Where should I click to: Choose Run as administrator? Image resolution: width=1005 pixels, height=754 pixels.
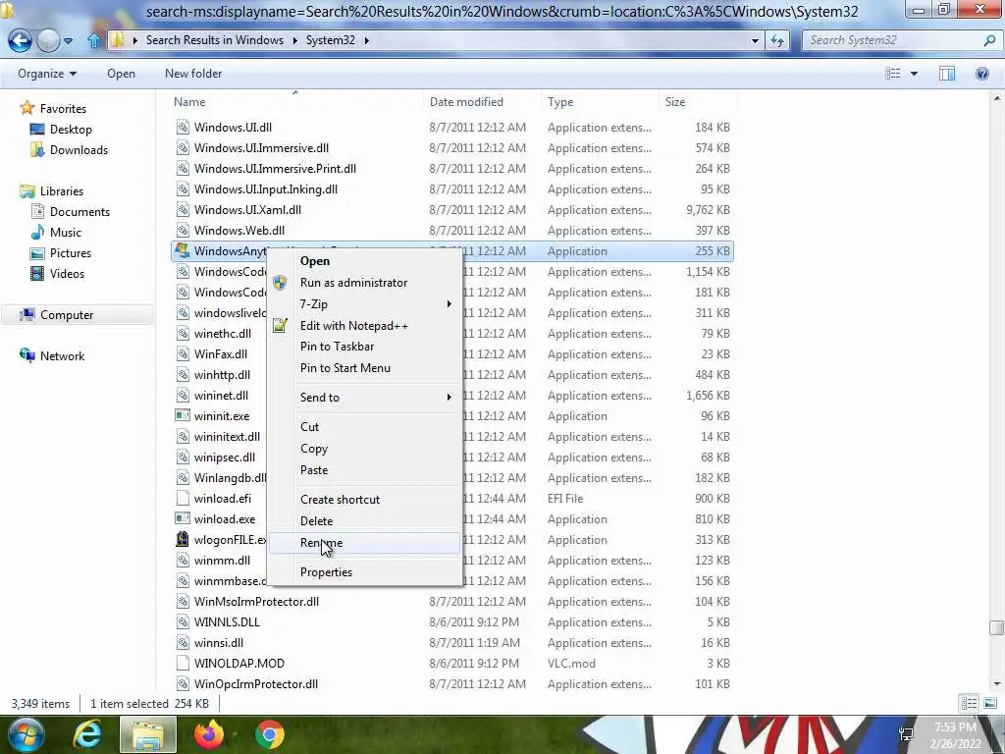(364, 283)
